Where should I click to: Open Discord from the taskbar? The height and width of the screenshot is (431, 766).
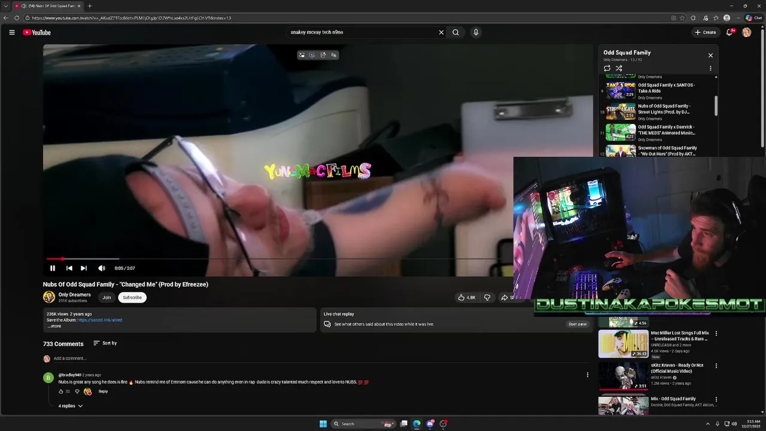(430, 424)
